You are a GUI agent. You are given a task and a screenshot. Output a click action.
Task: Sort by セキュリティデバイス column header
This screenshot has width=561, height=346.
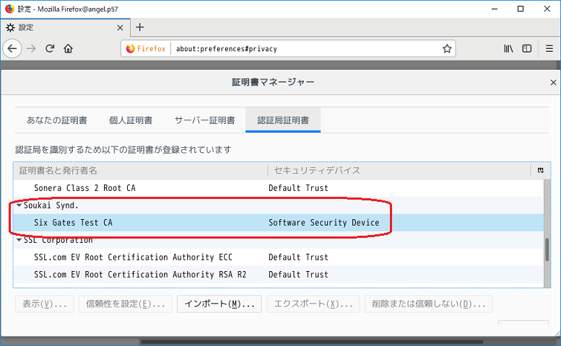[x=399, y=171]
